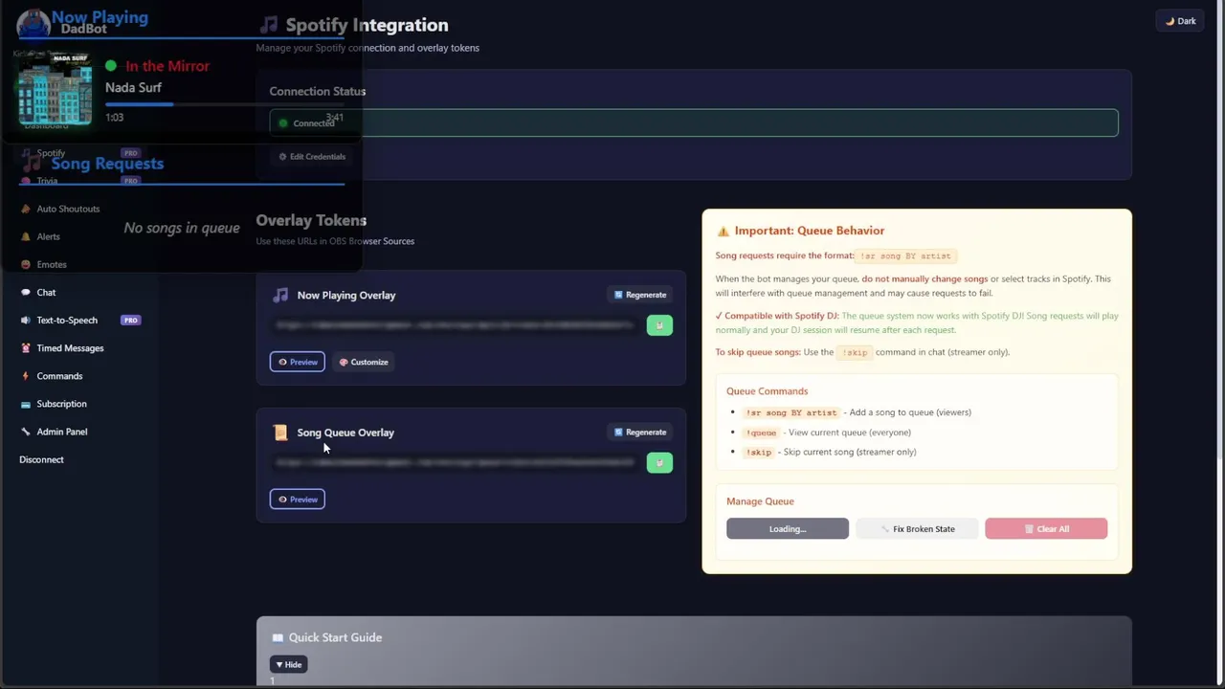
Task: Open the Subscription sidebar page
Action: 61,403
